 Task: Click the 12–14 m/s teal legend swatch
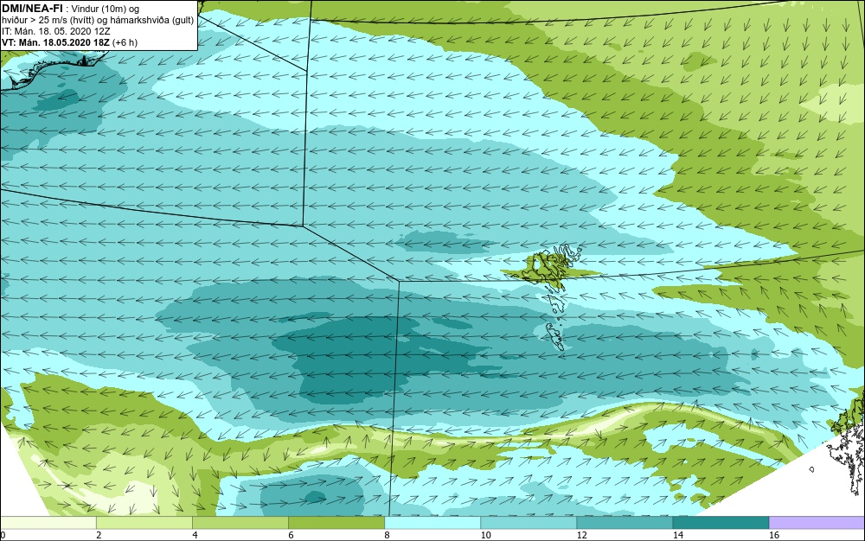(624, 523)
